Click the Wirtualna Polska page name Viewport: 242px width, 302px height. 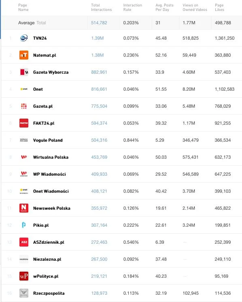point(51,157)
